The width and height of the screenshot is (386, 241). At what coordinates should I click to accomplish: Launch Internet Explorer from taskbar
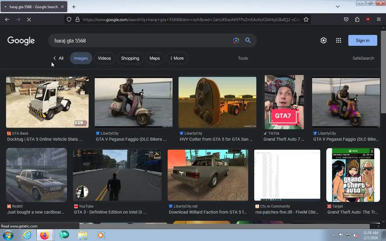[27, 235]
